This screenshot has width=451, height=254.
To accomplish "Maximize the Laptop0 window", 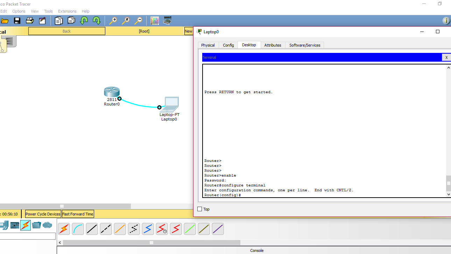I will pos(437,32).
